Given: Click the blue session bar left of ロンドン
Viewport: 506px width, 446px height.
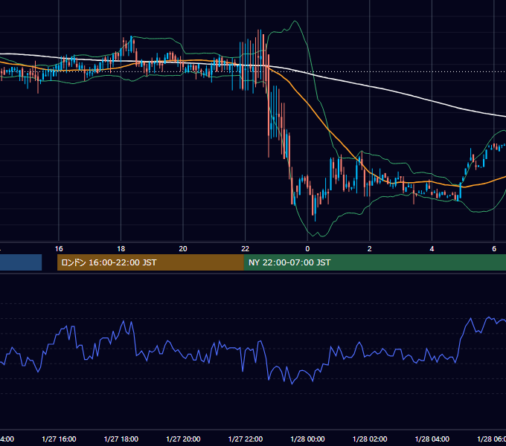Looking at the screenshot, I should pos(21,262).
